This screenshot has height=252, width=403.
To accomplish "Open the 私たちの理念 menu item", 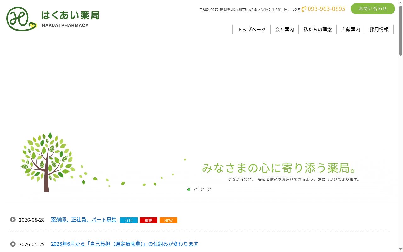I will point(318,29).
